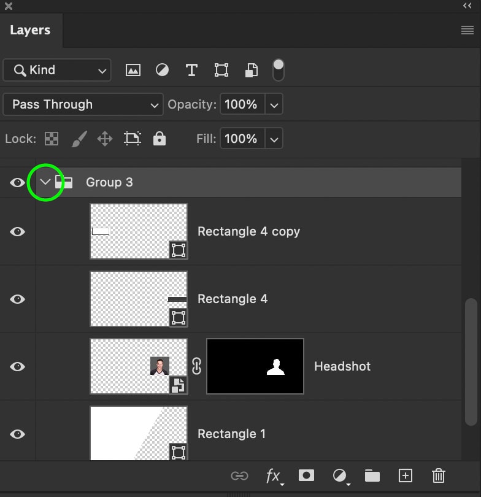Select the Layers tab

coord(31,31)
